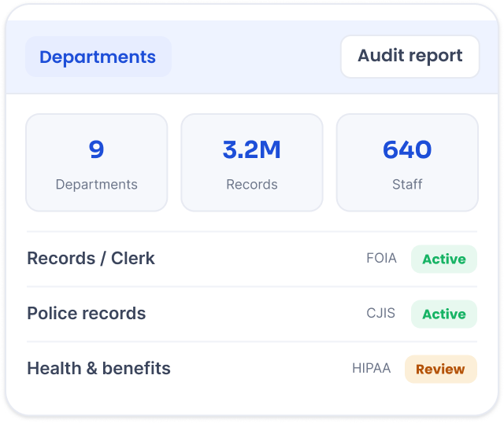Image resolution: width=504 pixels, height=423 pixels.
Task: Open the 3.2M Records stat card
Action: tap(252, 163)
